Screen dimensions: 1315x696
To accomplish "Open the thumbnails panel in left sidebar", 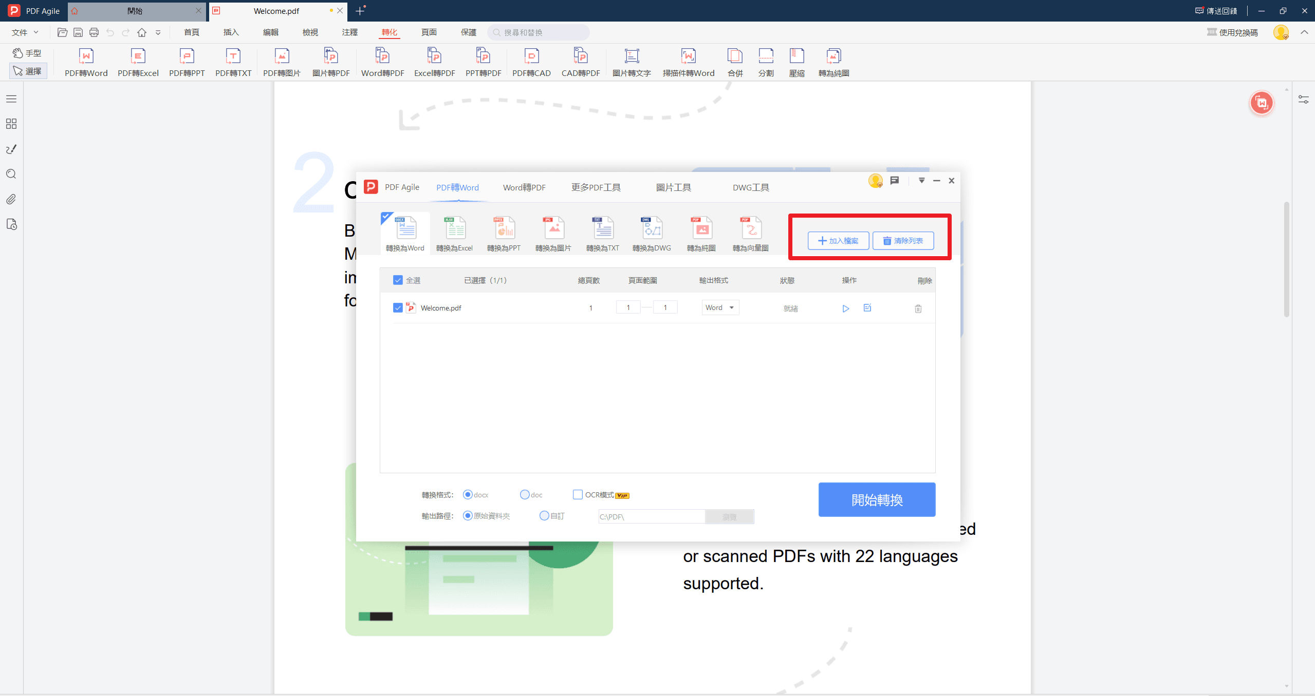I will coord(11,124).
